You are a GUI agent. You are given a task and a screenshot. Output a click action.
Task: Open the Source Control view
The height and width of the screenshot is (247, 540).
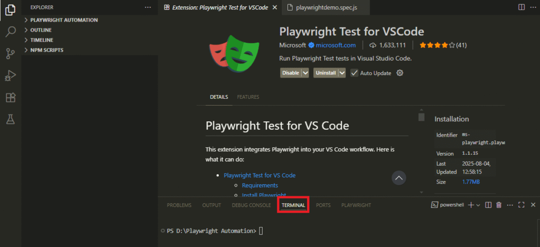[x=11, y=53]
